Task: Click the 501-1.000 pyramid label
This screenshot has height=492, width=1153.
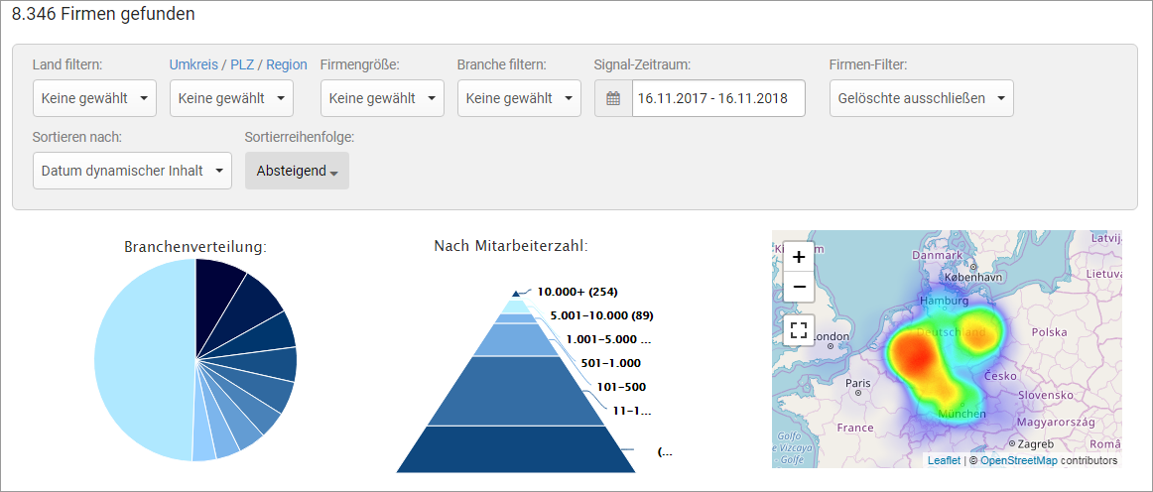Action: pyautogui.click(x=609, y=363)
